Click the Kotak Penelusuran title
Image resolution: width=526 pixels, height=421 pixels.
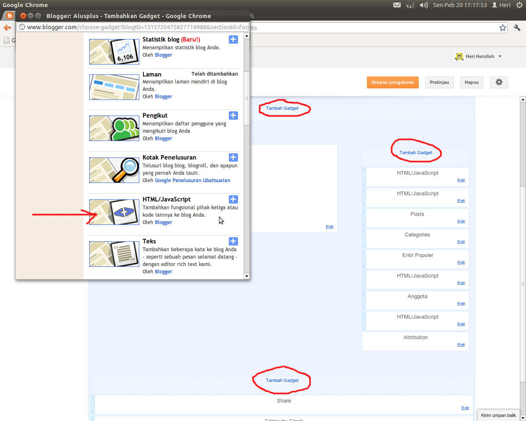pyautogui.click(x=169, y=157)
